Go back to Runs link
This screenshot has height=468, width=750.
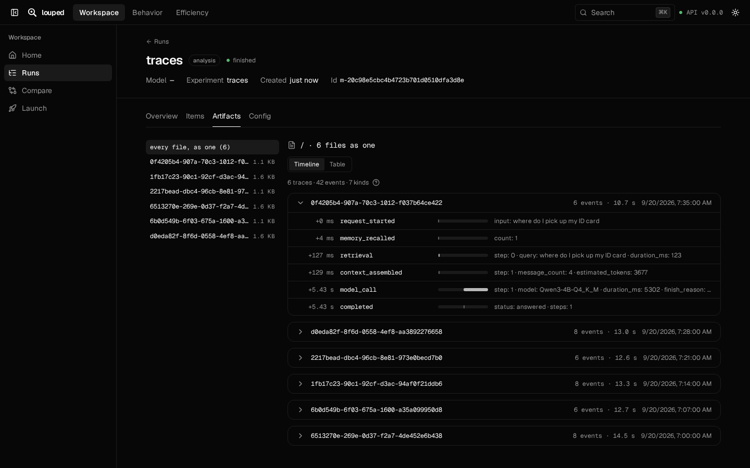[x=157, y=42]
